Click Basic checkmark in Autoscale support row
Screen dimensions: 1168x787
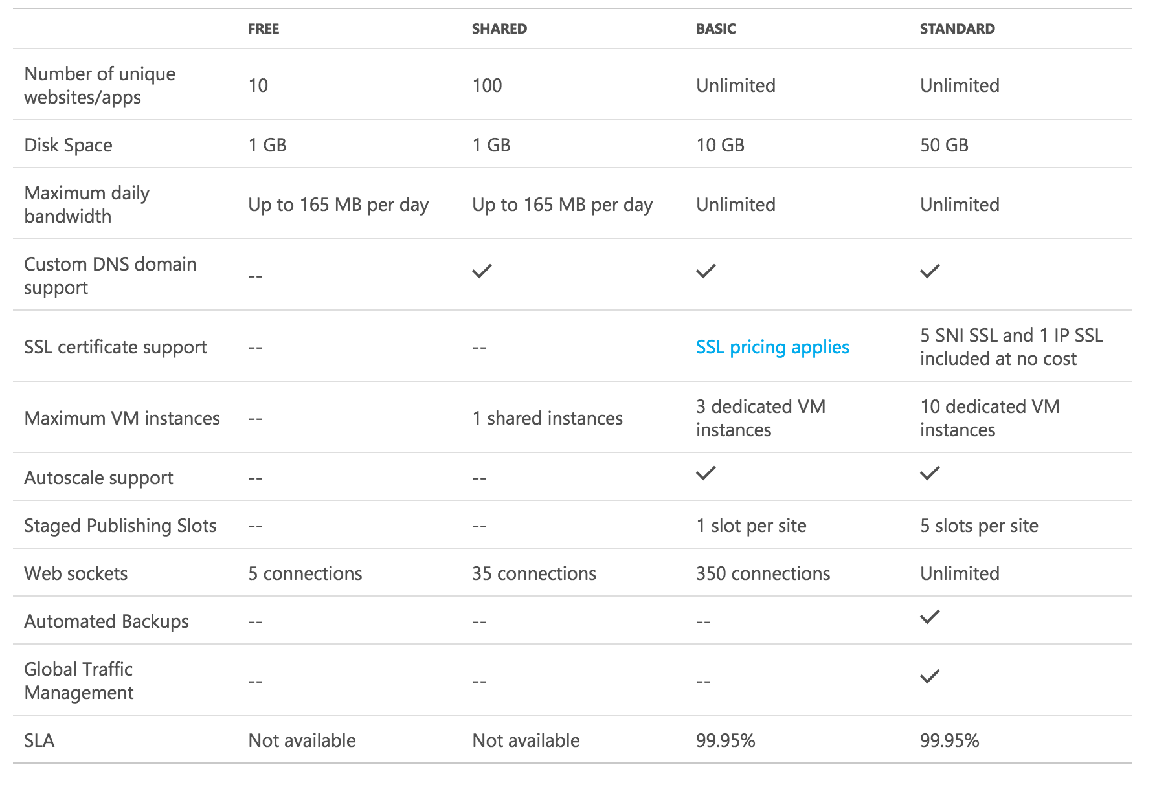coord(706,473)
